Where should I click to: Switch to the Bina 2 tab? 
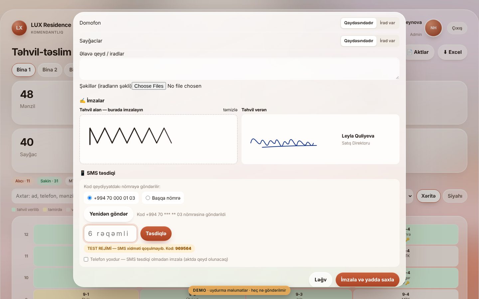click(x=50, y=70)
